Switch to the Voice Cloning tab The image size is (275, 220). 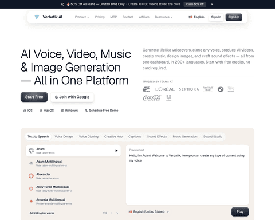[x=89, y=137]
